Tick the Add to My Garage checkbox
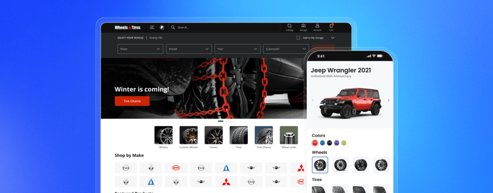Viewport: 493px width, 193px height. pos(298,38)
